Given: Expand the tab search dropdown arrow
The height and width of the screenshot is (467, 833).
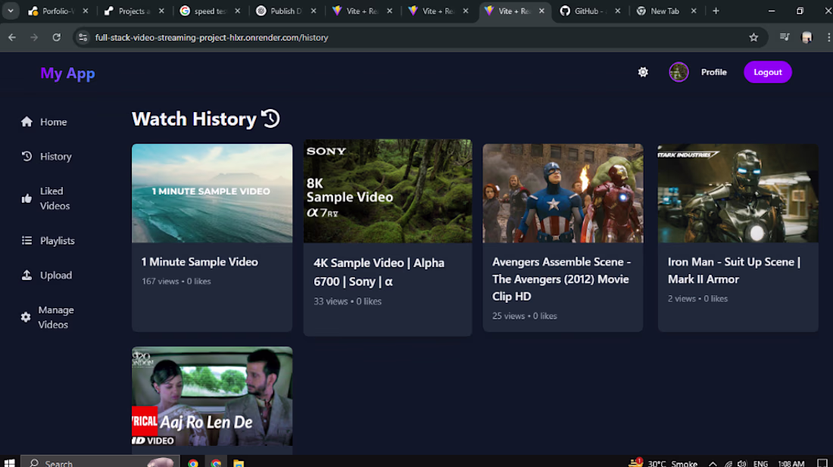Looking at the screenshot, I should point(11,11).
